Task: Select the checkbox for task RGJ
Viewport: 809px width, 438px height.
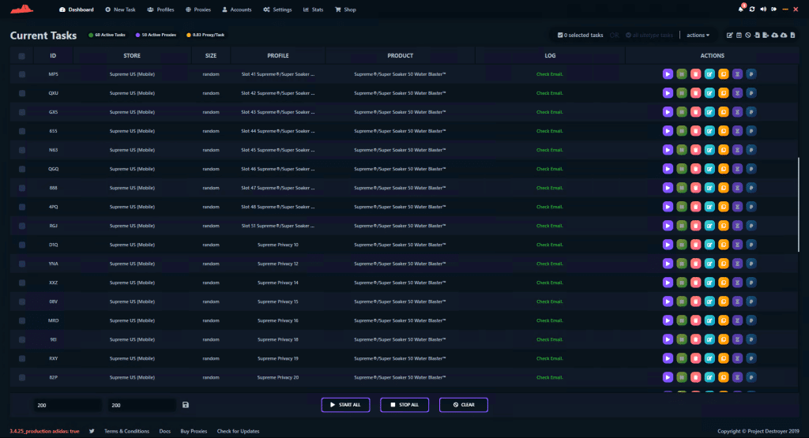Action: (x=21, y=226)
